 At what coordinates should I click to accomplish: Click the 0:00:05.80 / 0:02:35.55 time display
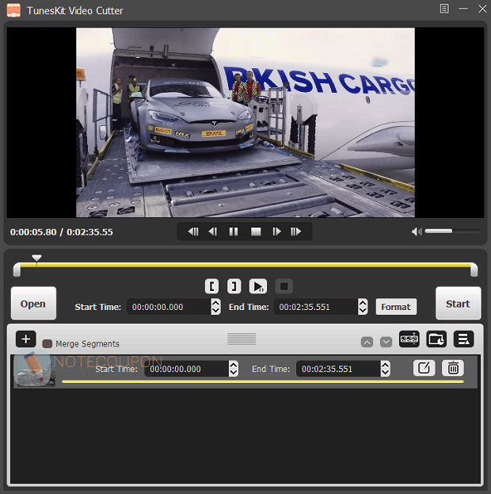pos(62,232)
